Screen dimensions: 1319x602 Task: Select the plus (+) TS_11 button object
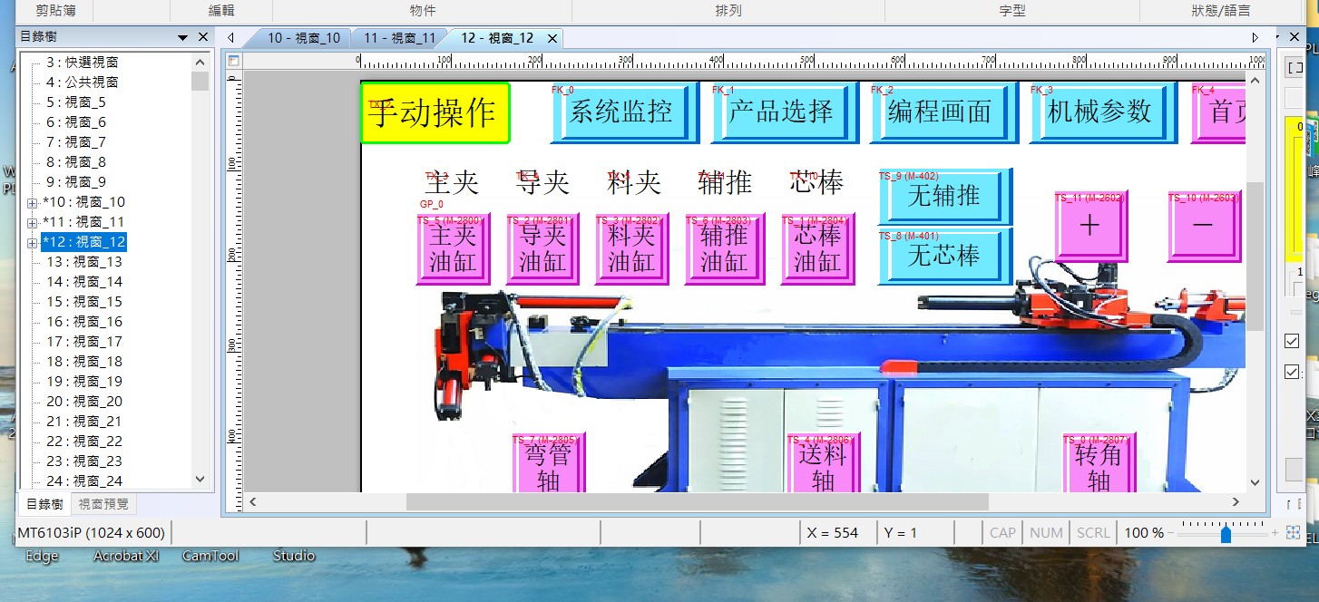[x=1090, y=227]
